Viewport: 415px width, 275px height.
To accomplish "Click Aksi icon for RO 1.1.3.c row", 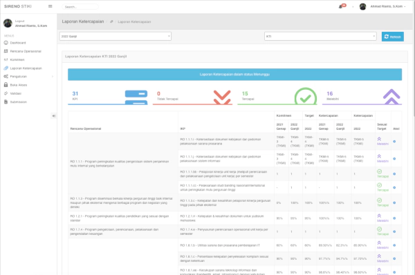I will point(394,203).
